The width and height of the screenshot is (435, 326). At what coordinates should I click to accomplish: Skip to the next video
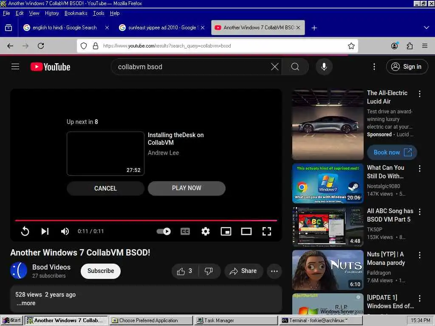[x=45, y=231]
